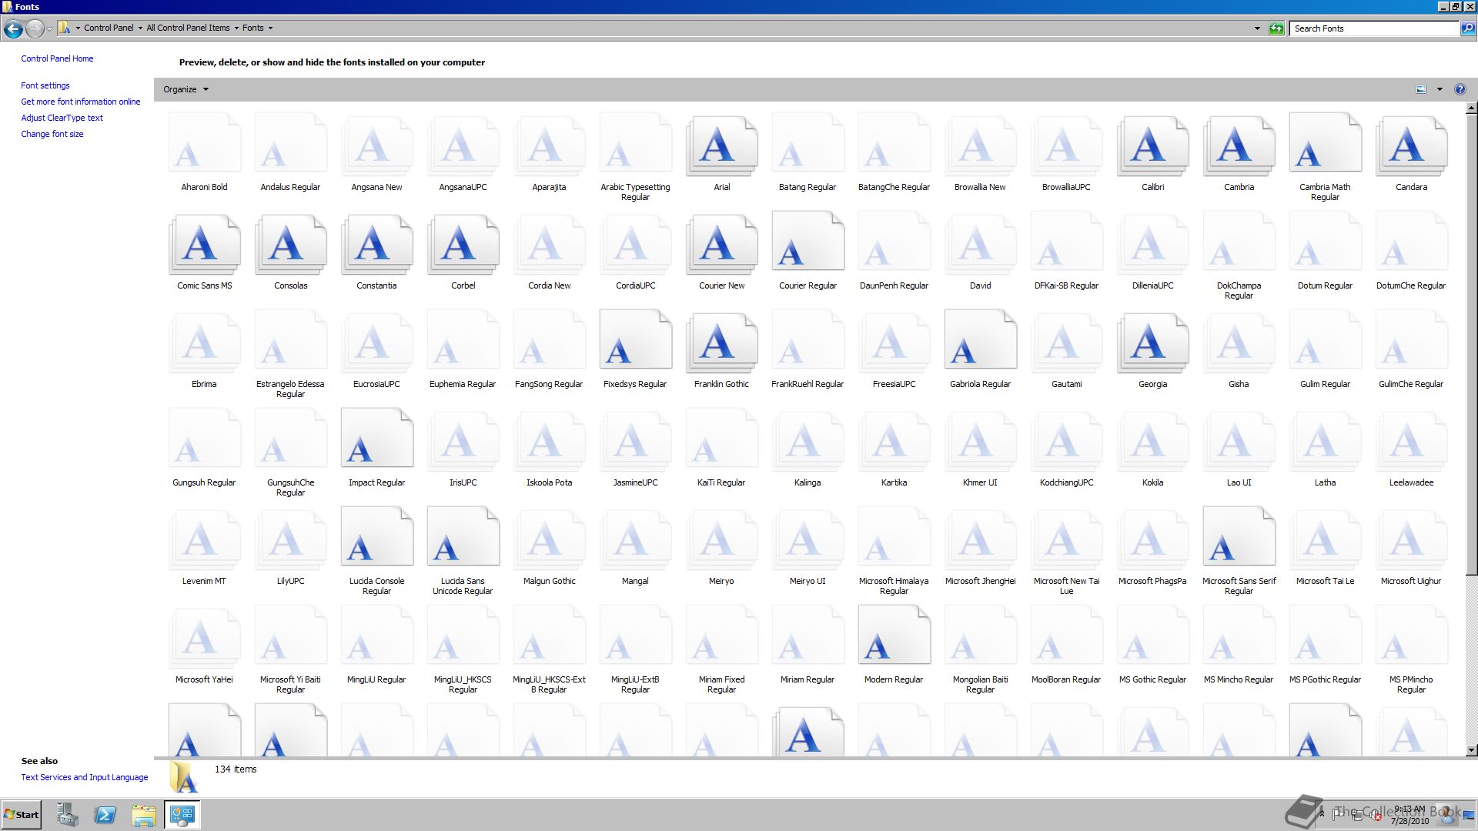Select the Microsoft YaHei font icon
This screenshot has width=1478, height=831.
pyautogui.click(x=204, y=639)
